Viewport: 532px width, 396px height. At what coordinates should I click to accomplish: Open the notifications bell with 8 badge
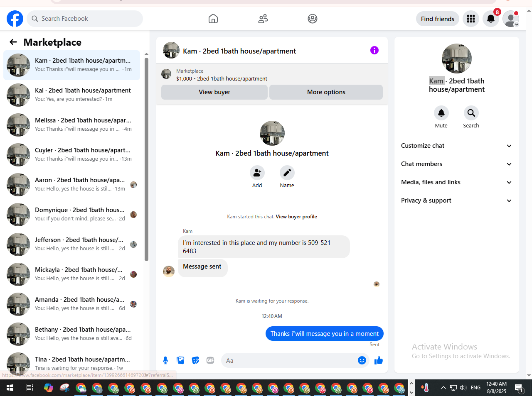(491, 19)
